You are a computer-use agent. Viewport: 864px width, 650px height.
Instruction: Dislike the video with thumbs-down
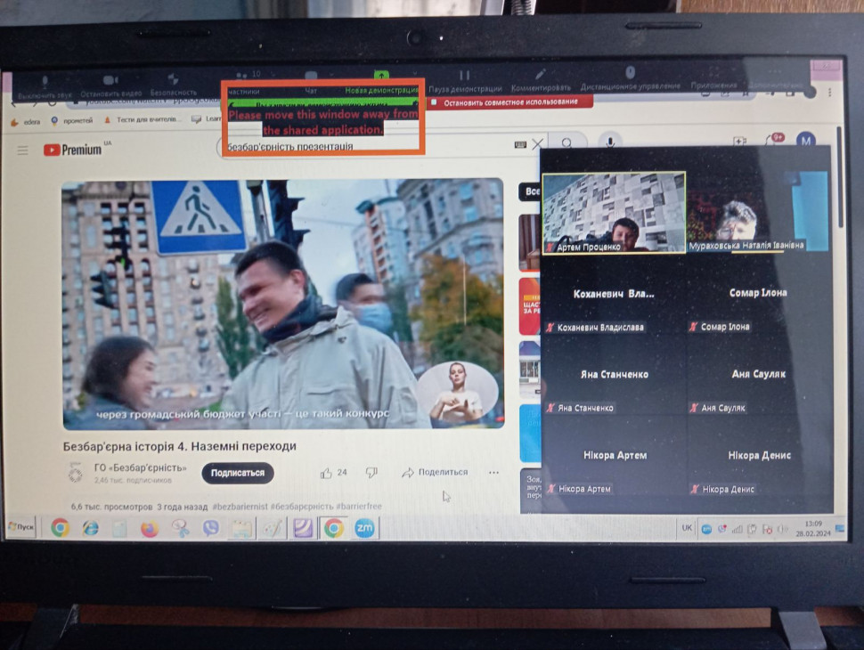[372, 472]
